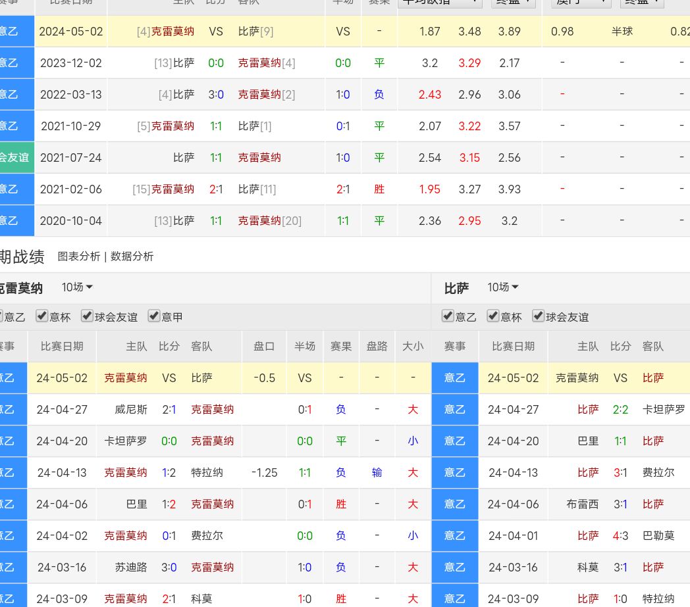Screen dimensions: 690x607
Task: Click the 苏迪路 team name on 24-03-16
Action: pyautogui.click(x=130, y=568)
